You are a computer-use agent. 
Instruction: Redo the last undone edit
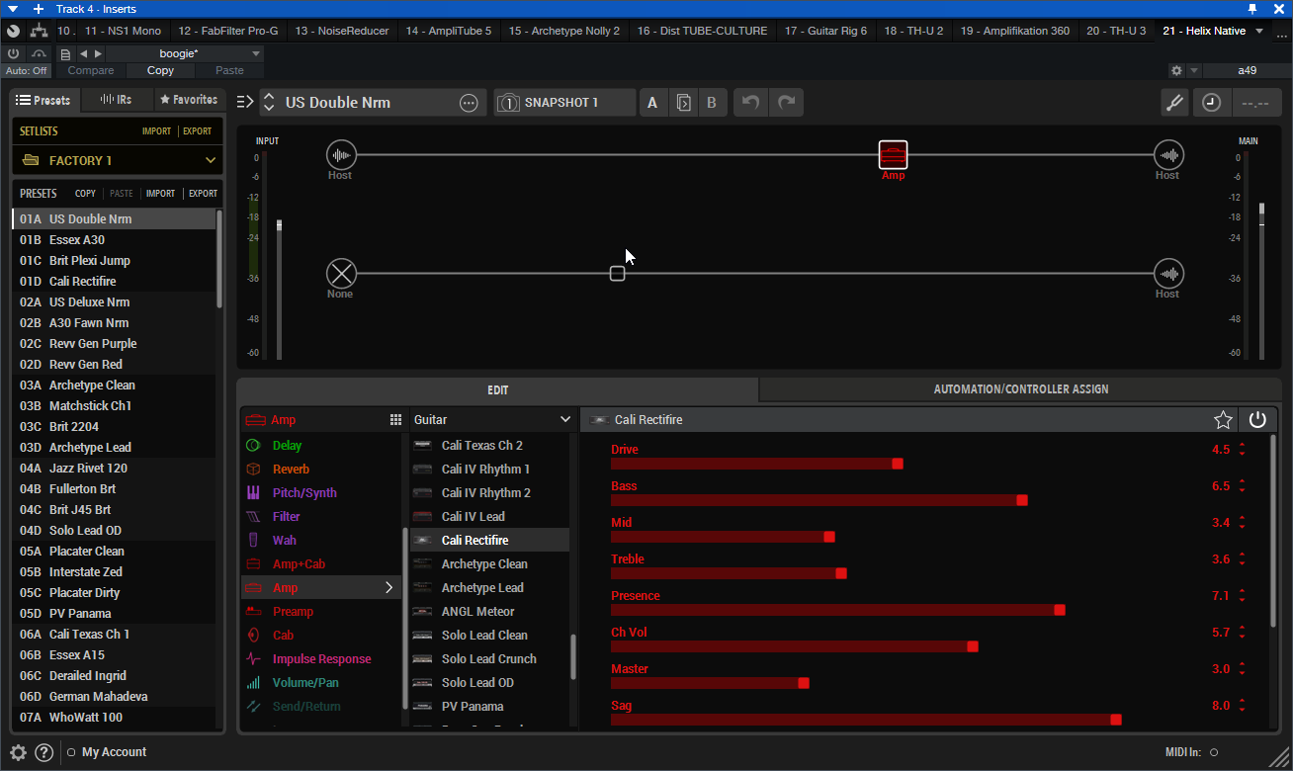pyautogui.click(x=787, y=103)
